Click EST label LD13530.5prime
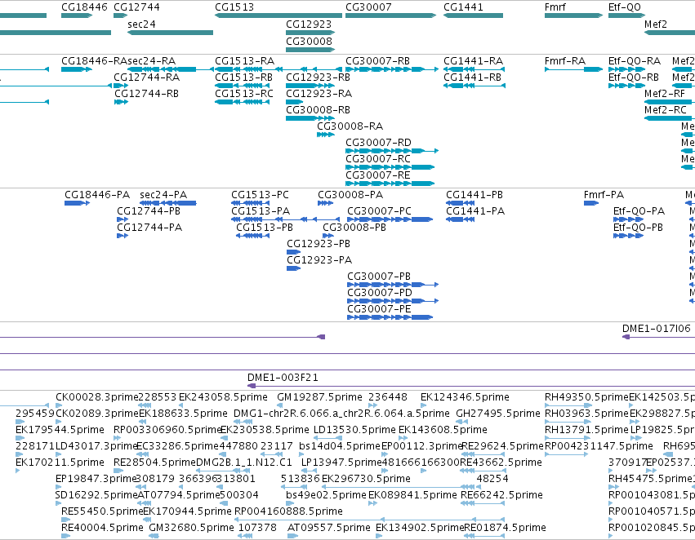 coord(354,430)
